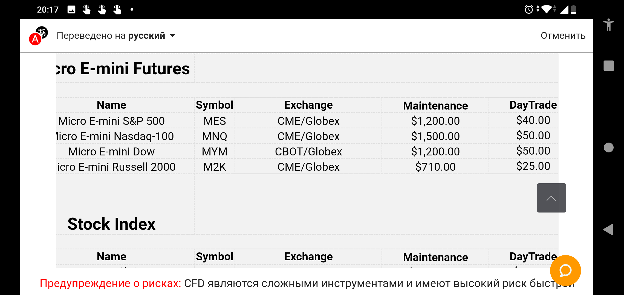624x295 pixels.
Task: Tap the Переведено на русский label
Action: coord(111,36)
